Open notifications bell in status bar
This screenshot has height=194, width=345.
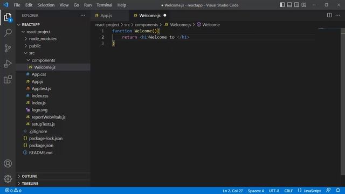(338, 190)
